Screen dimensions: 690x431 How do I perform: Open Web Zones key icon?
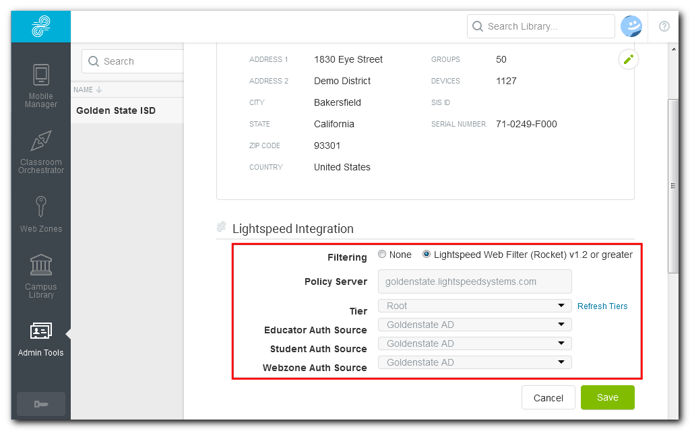(41, 207)
